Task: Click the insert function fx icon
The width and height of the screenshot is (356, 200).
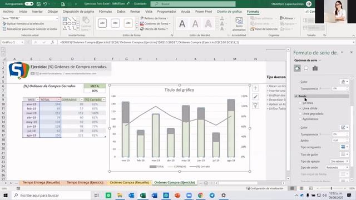Action: click(52, 42)
